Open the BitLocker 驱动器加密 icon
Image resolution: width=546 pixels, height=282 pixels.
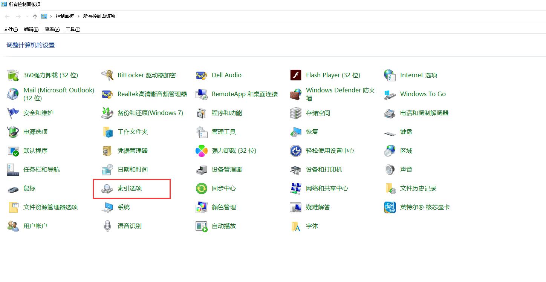(x=107, y=75)
